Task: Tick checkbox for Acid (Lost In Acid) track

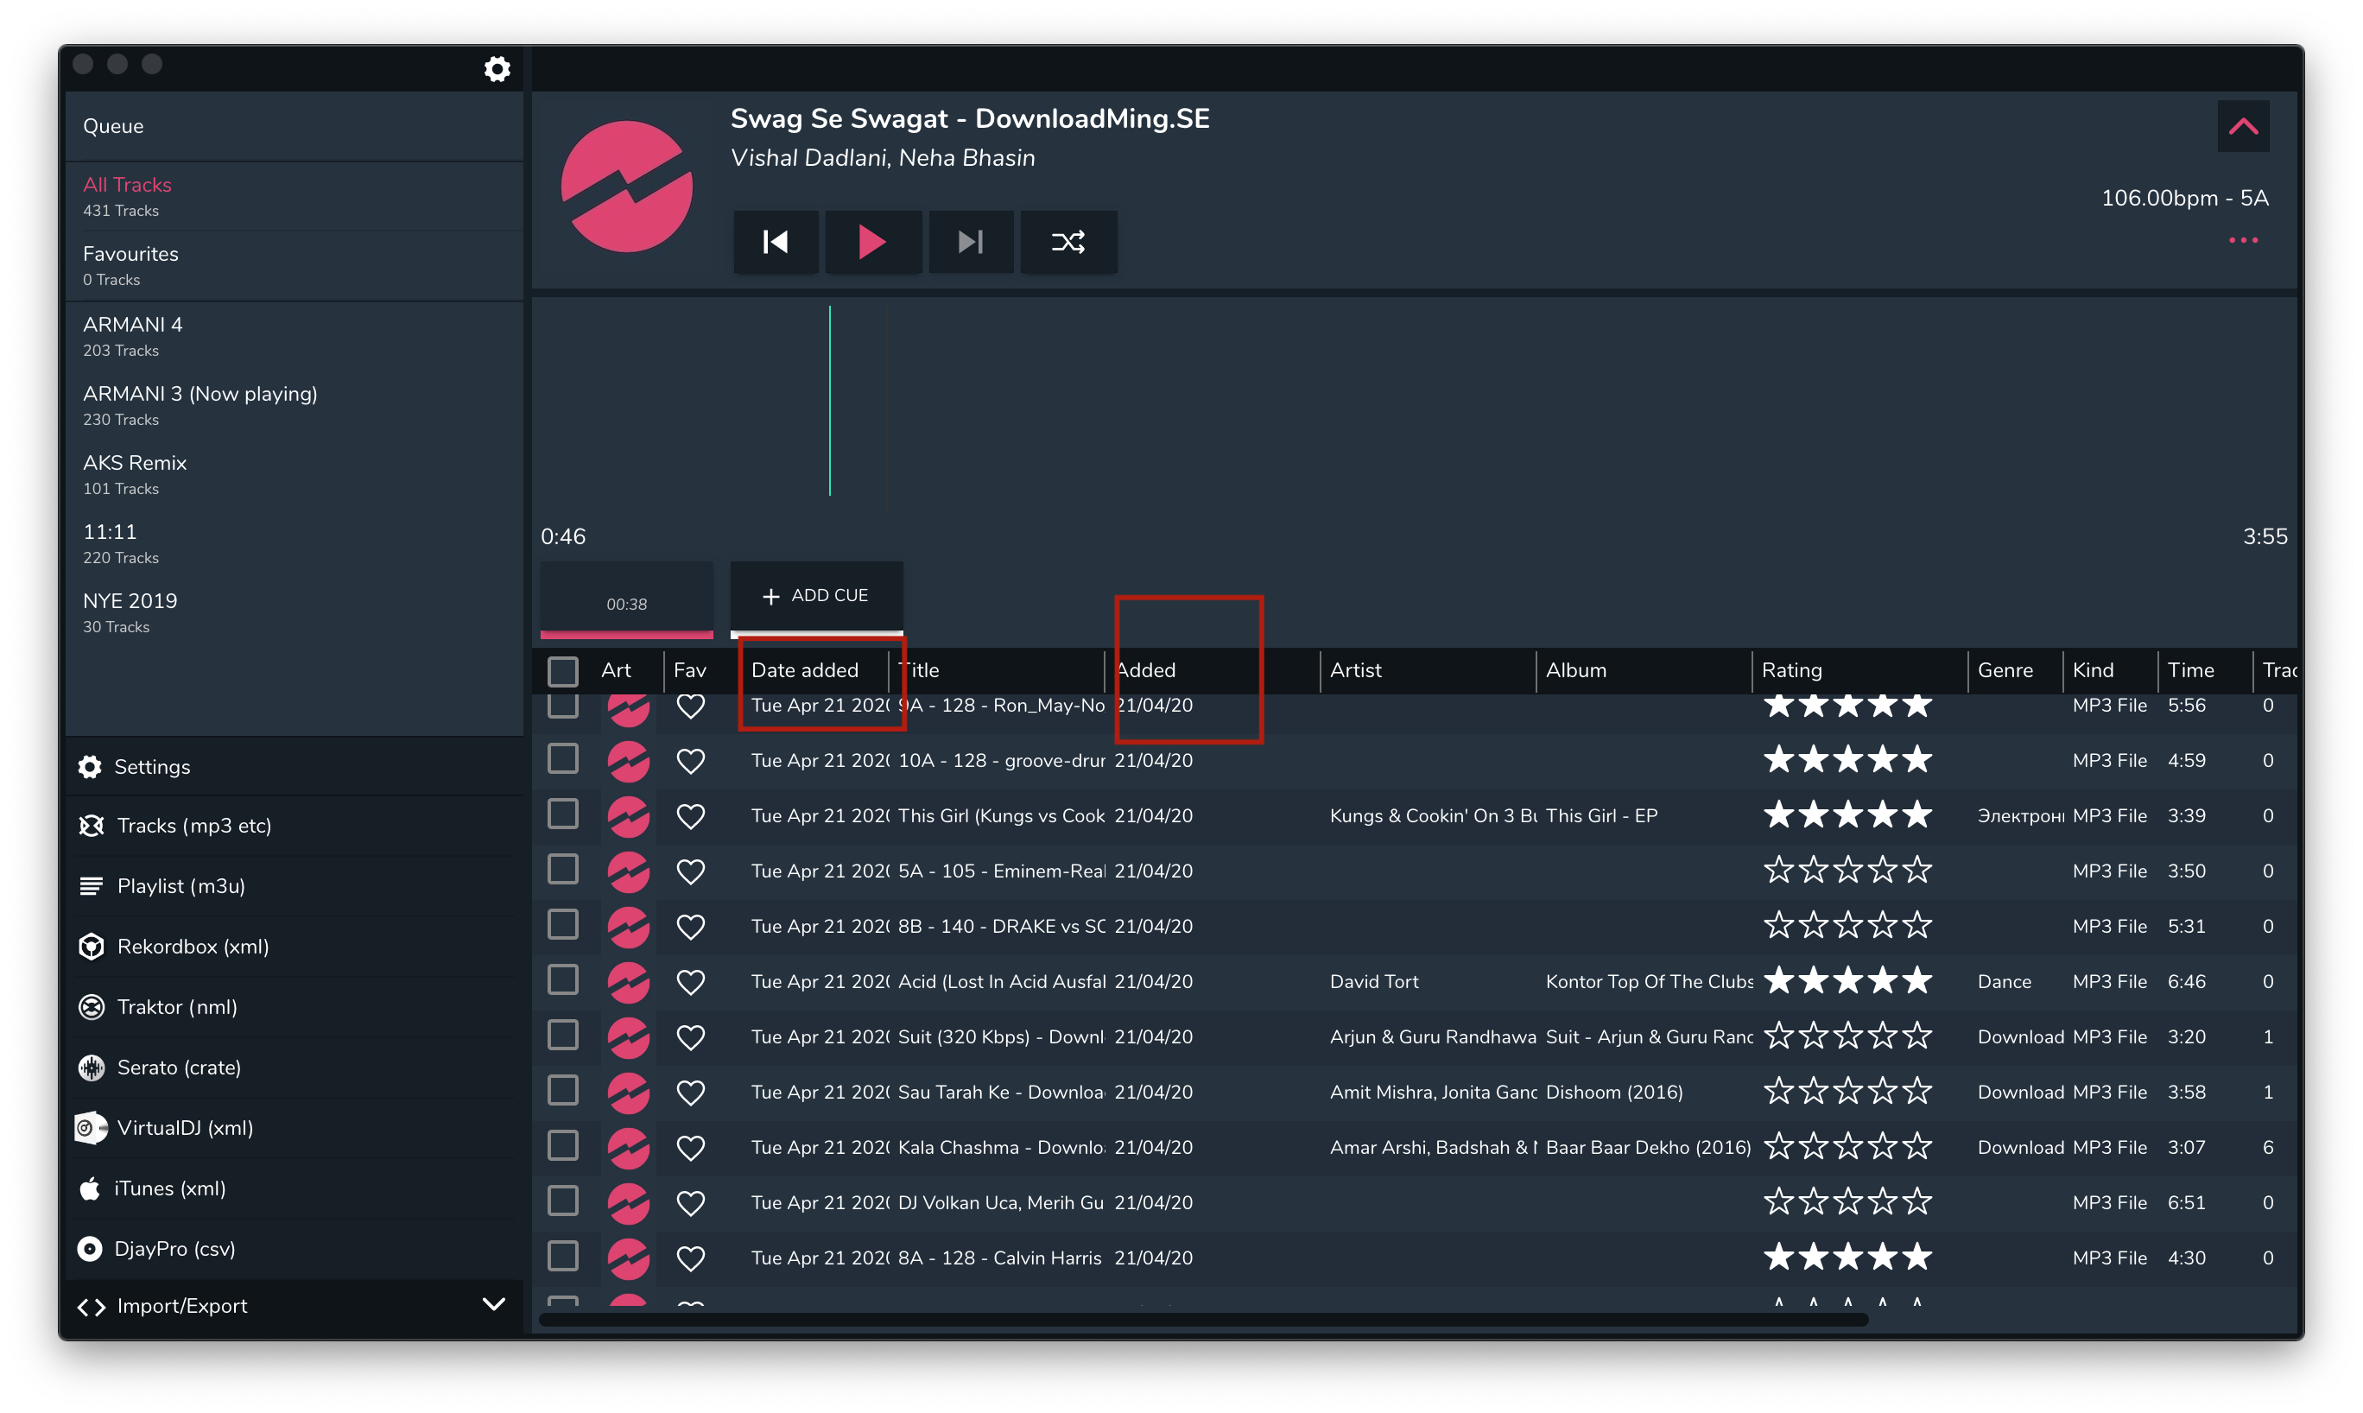Action: pyautogui.click(x=562, y=979)
